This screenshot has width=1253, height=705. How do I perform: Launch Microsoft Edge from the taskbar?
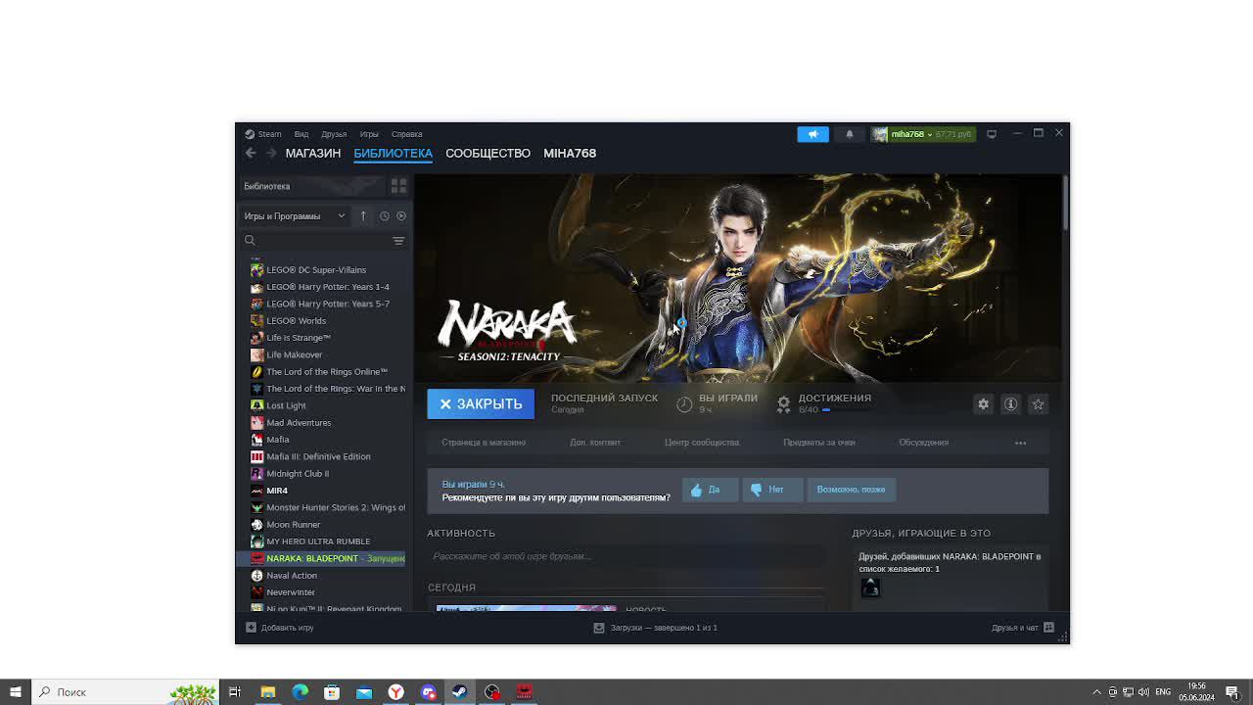(x=300, y=692)
